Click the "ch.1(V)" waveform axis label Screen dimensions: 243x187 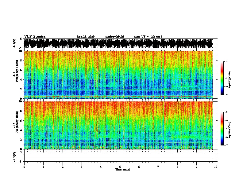(15, 43)
